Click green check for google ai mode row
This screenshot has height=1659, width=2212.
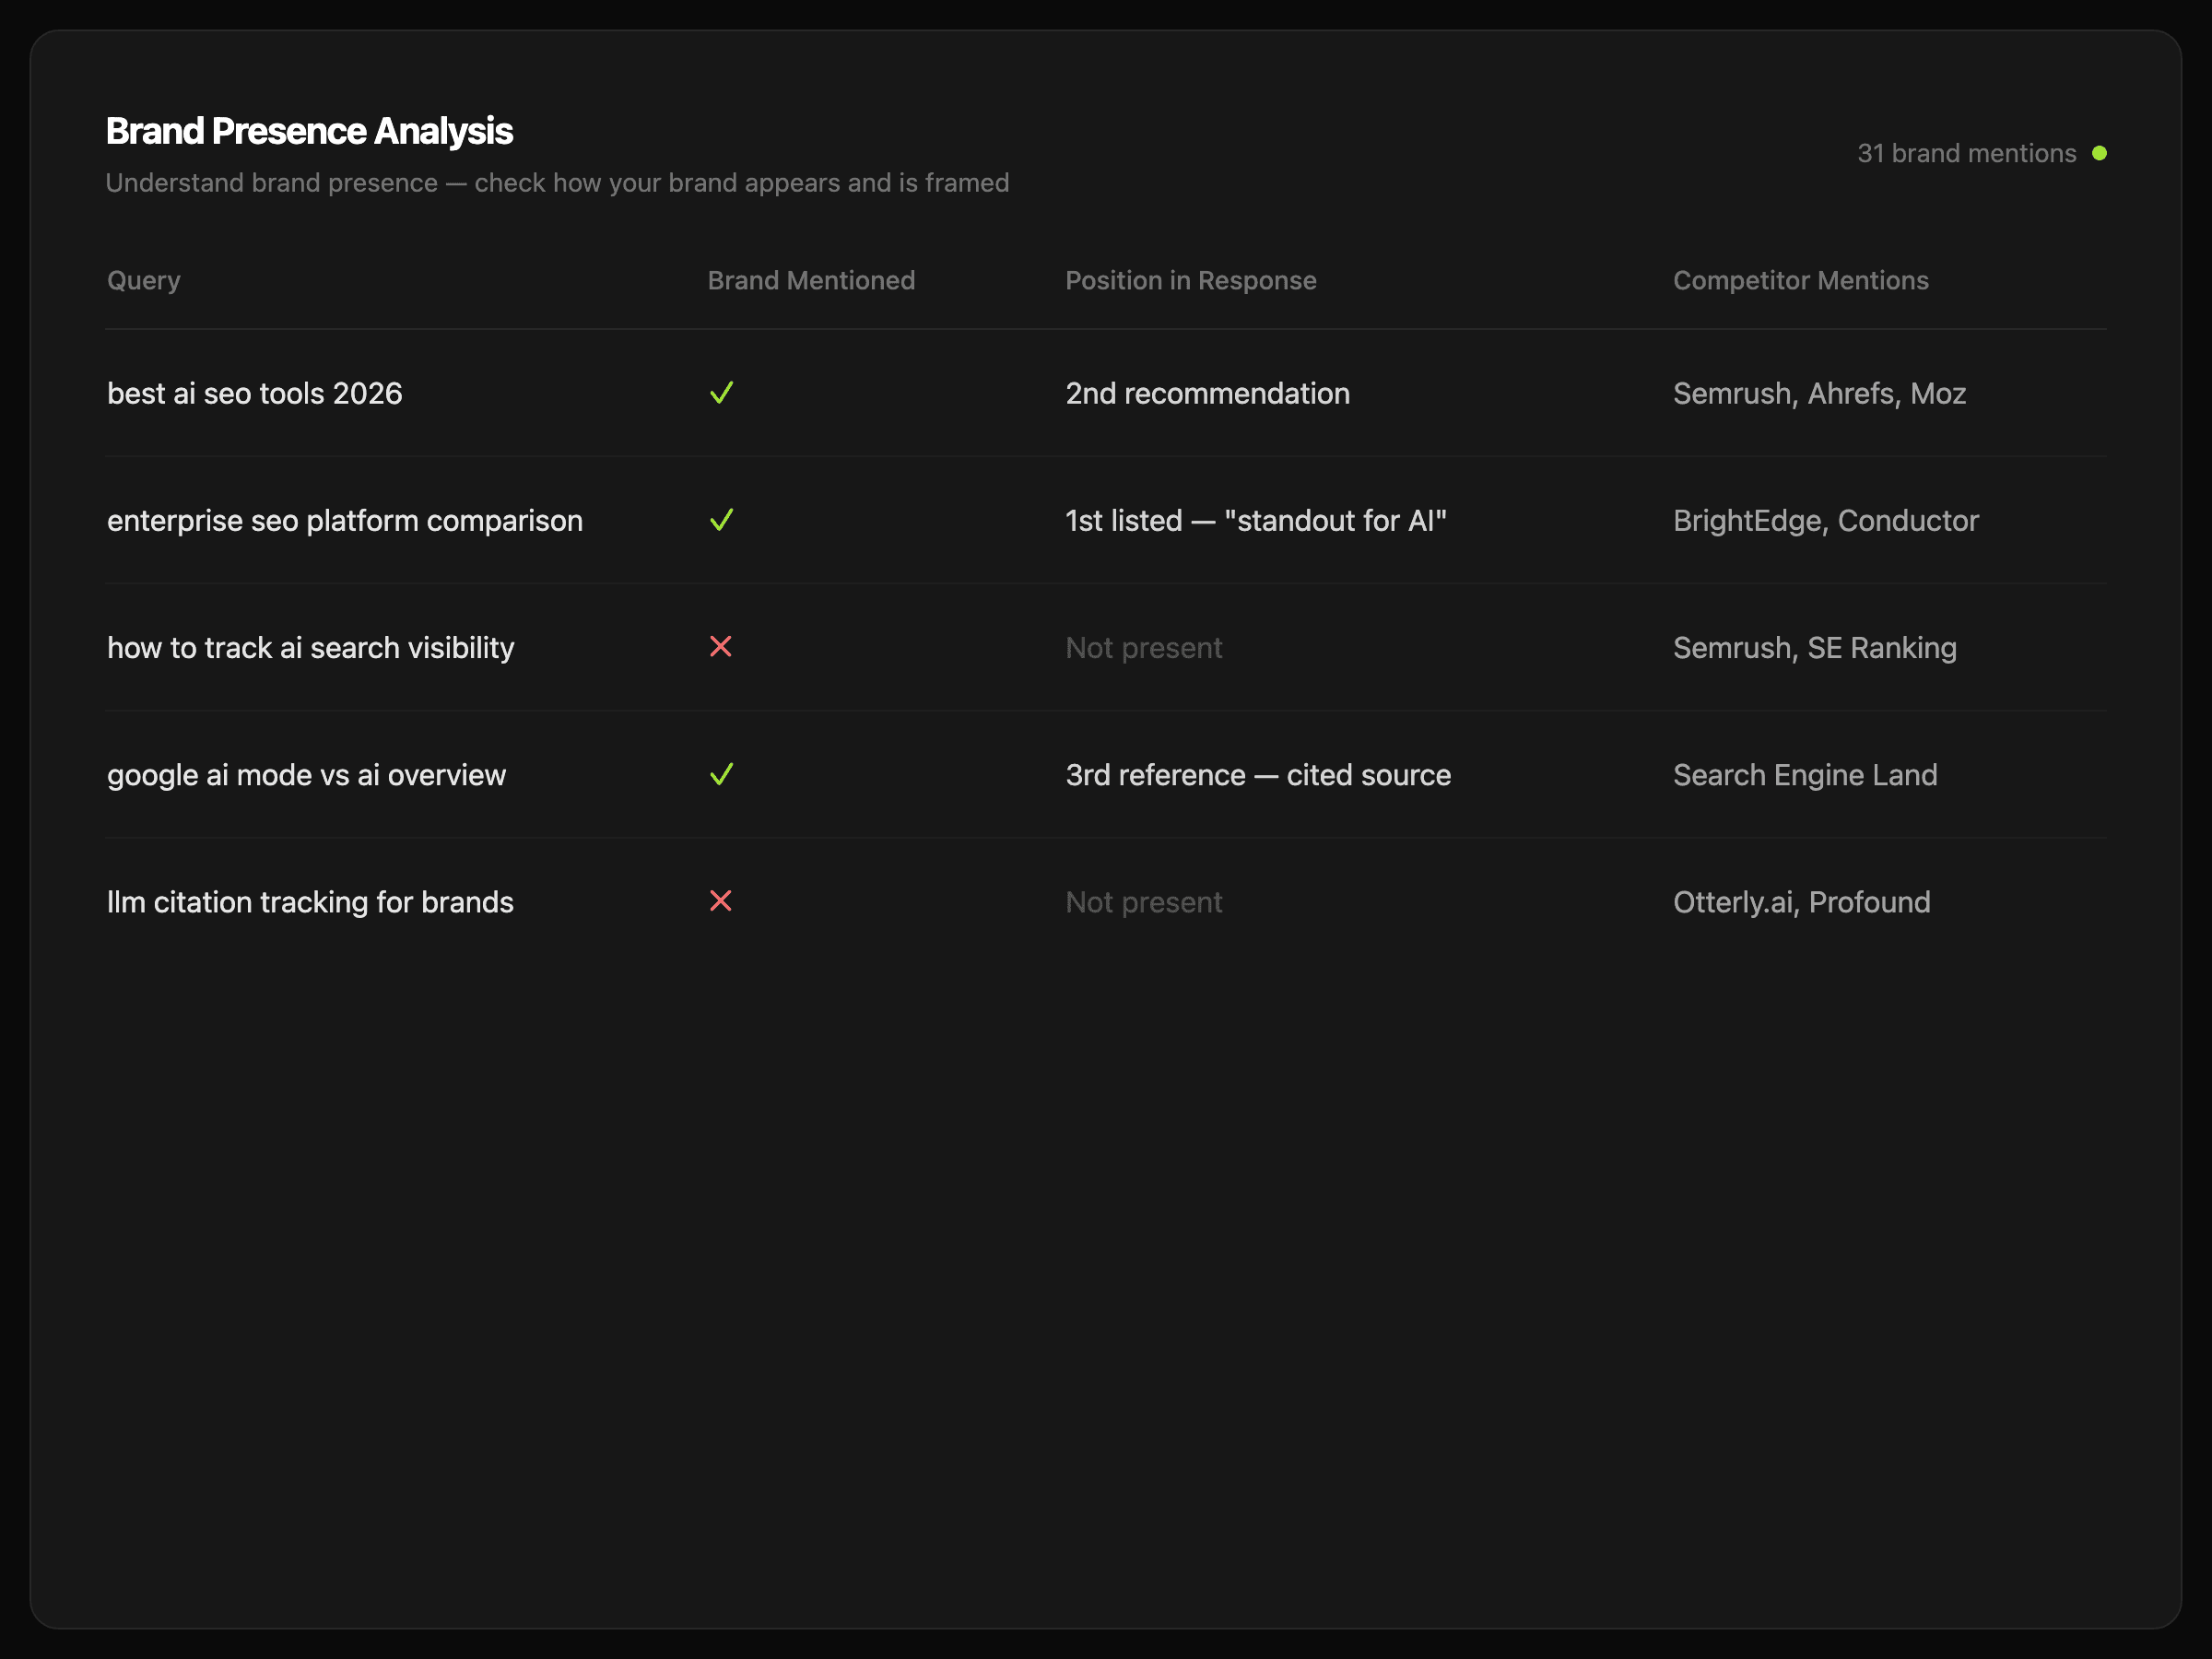[721, 774]
